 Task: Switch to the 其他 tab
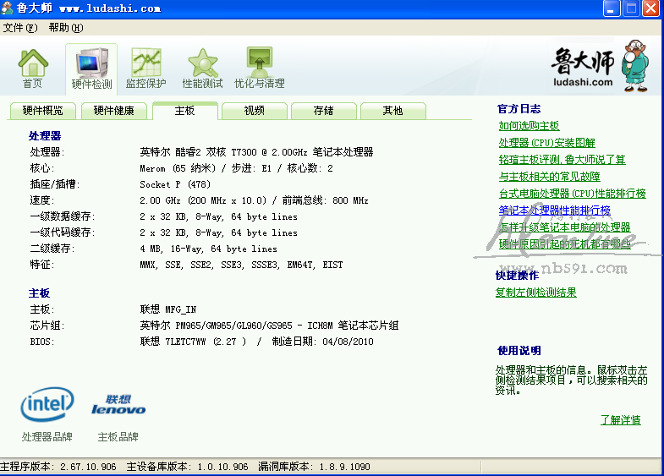392,111
